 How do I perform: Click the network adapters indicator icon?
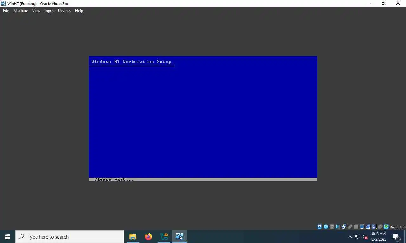pos(344,227)
